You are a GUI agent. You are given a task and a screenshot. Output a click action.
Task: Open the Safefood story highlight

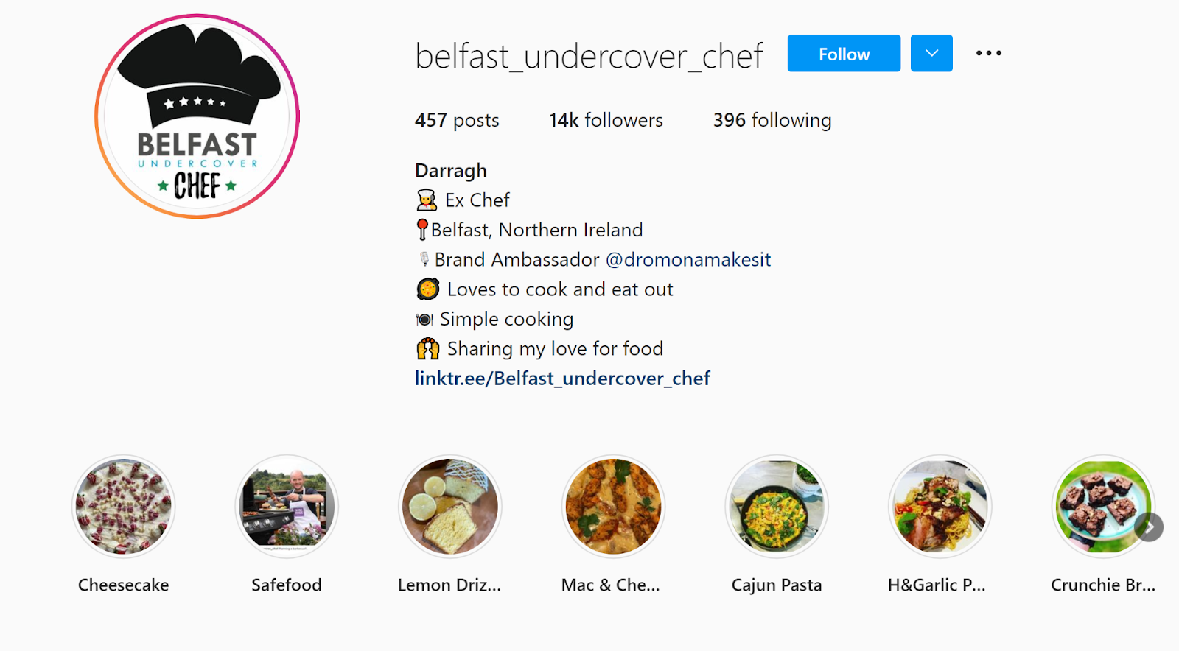[x=287, y=507]
